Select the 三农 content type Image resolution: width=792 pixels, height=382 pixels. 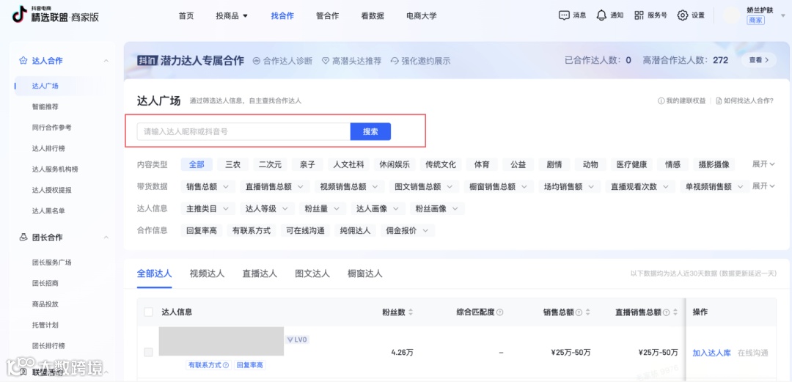(x=233, y=164)
